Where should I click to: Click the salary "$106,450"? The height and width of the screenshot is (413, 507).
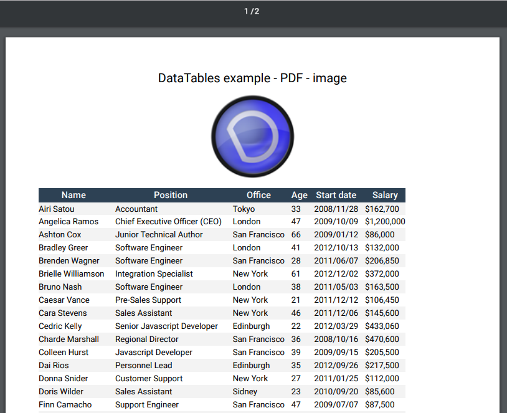382,300
